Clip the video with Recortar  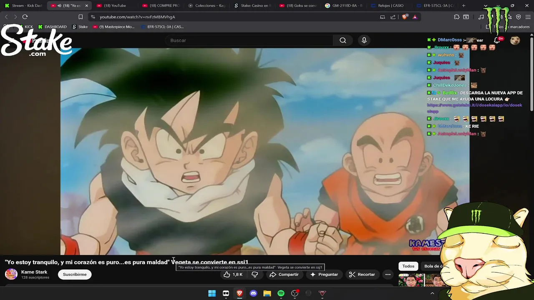click(x=362, y=275)
